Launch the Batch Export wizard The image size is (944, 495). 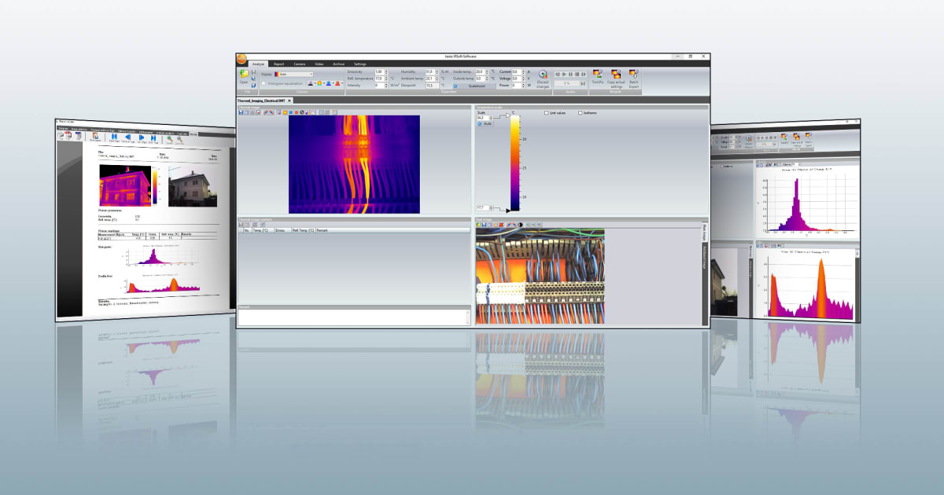coord(633,76)
